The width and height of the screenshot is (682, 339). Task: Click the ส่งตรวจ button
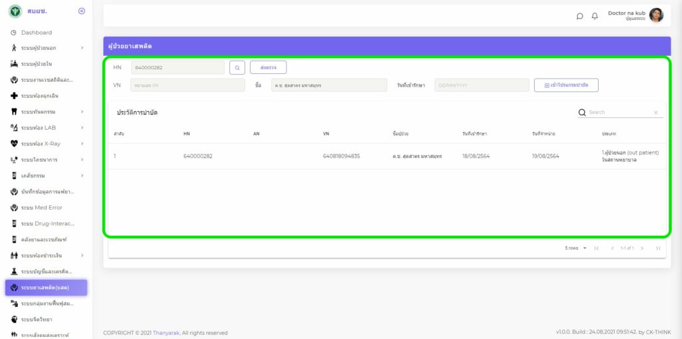pos(268,67)
